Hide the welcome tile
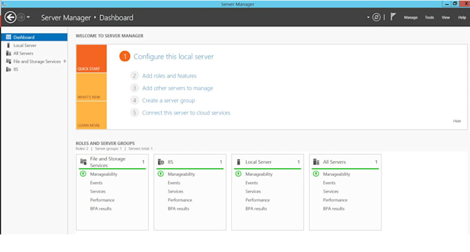 (457, 121)
